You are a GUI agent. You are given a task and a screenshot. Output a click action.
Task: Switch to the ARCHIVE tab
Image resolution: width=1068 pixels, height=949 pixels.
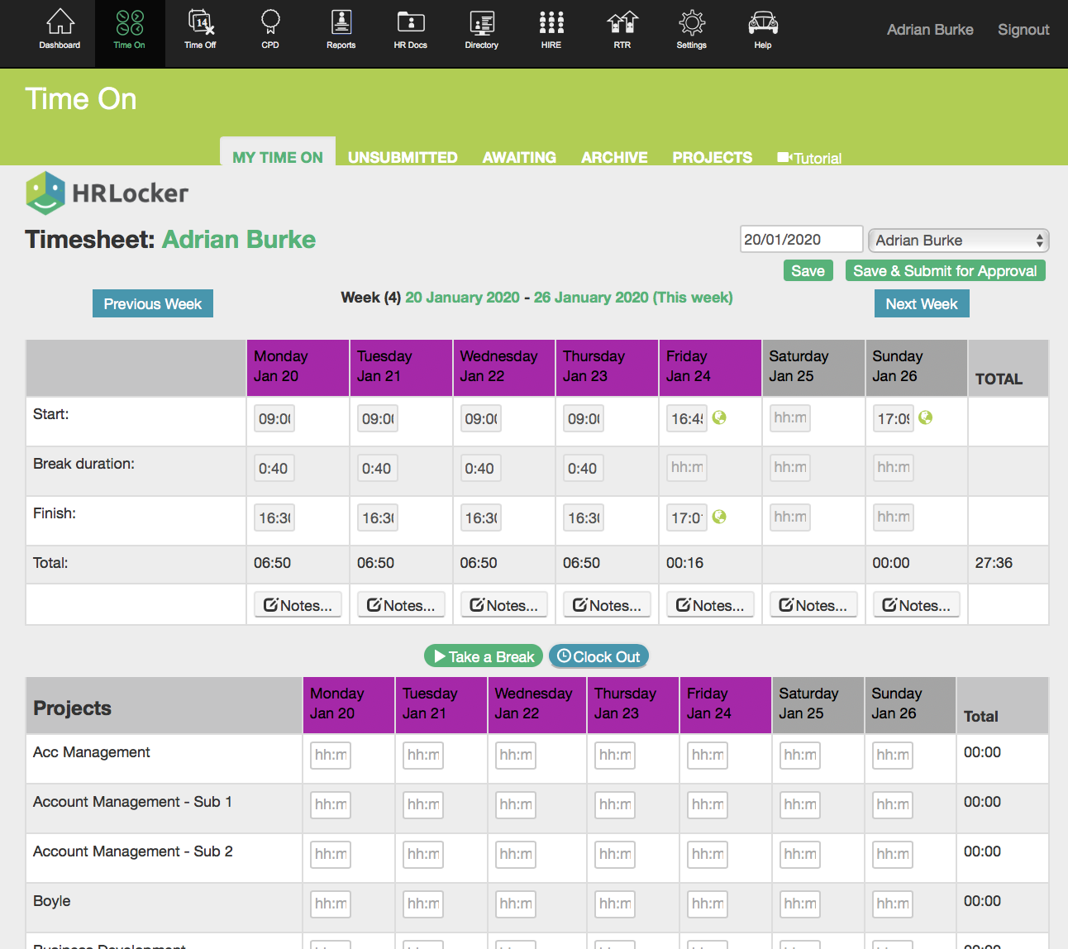pos(614,157)
